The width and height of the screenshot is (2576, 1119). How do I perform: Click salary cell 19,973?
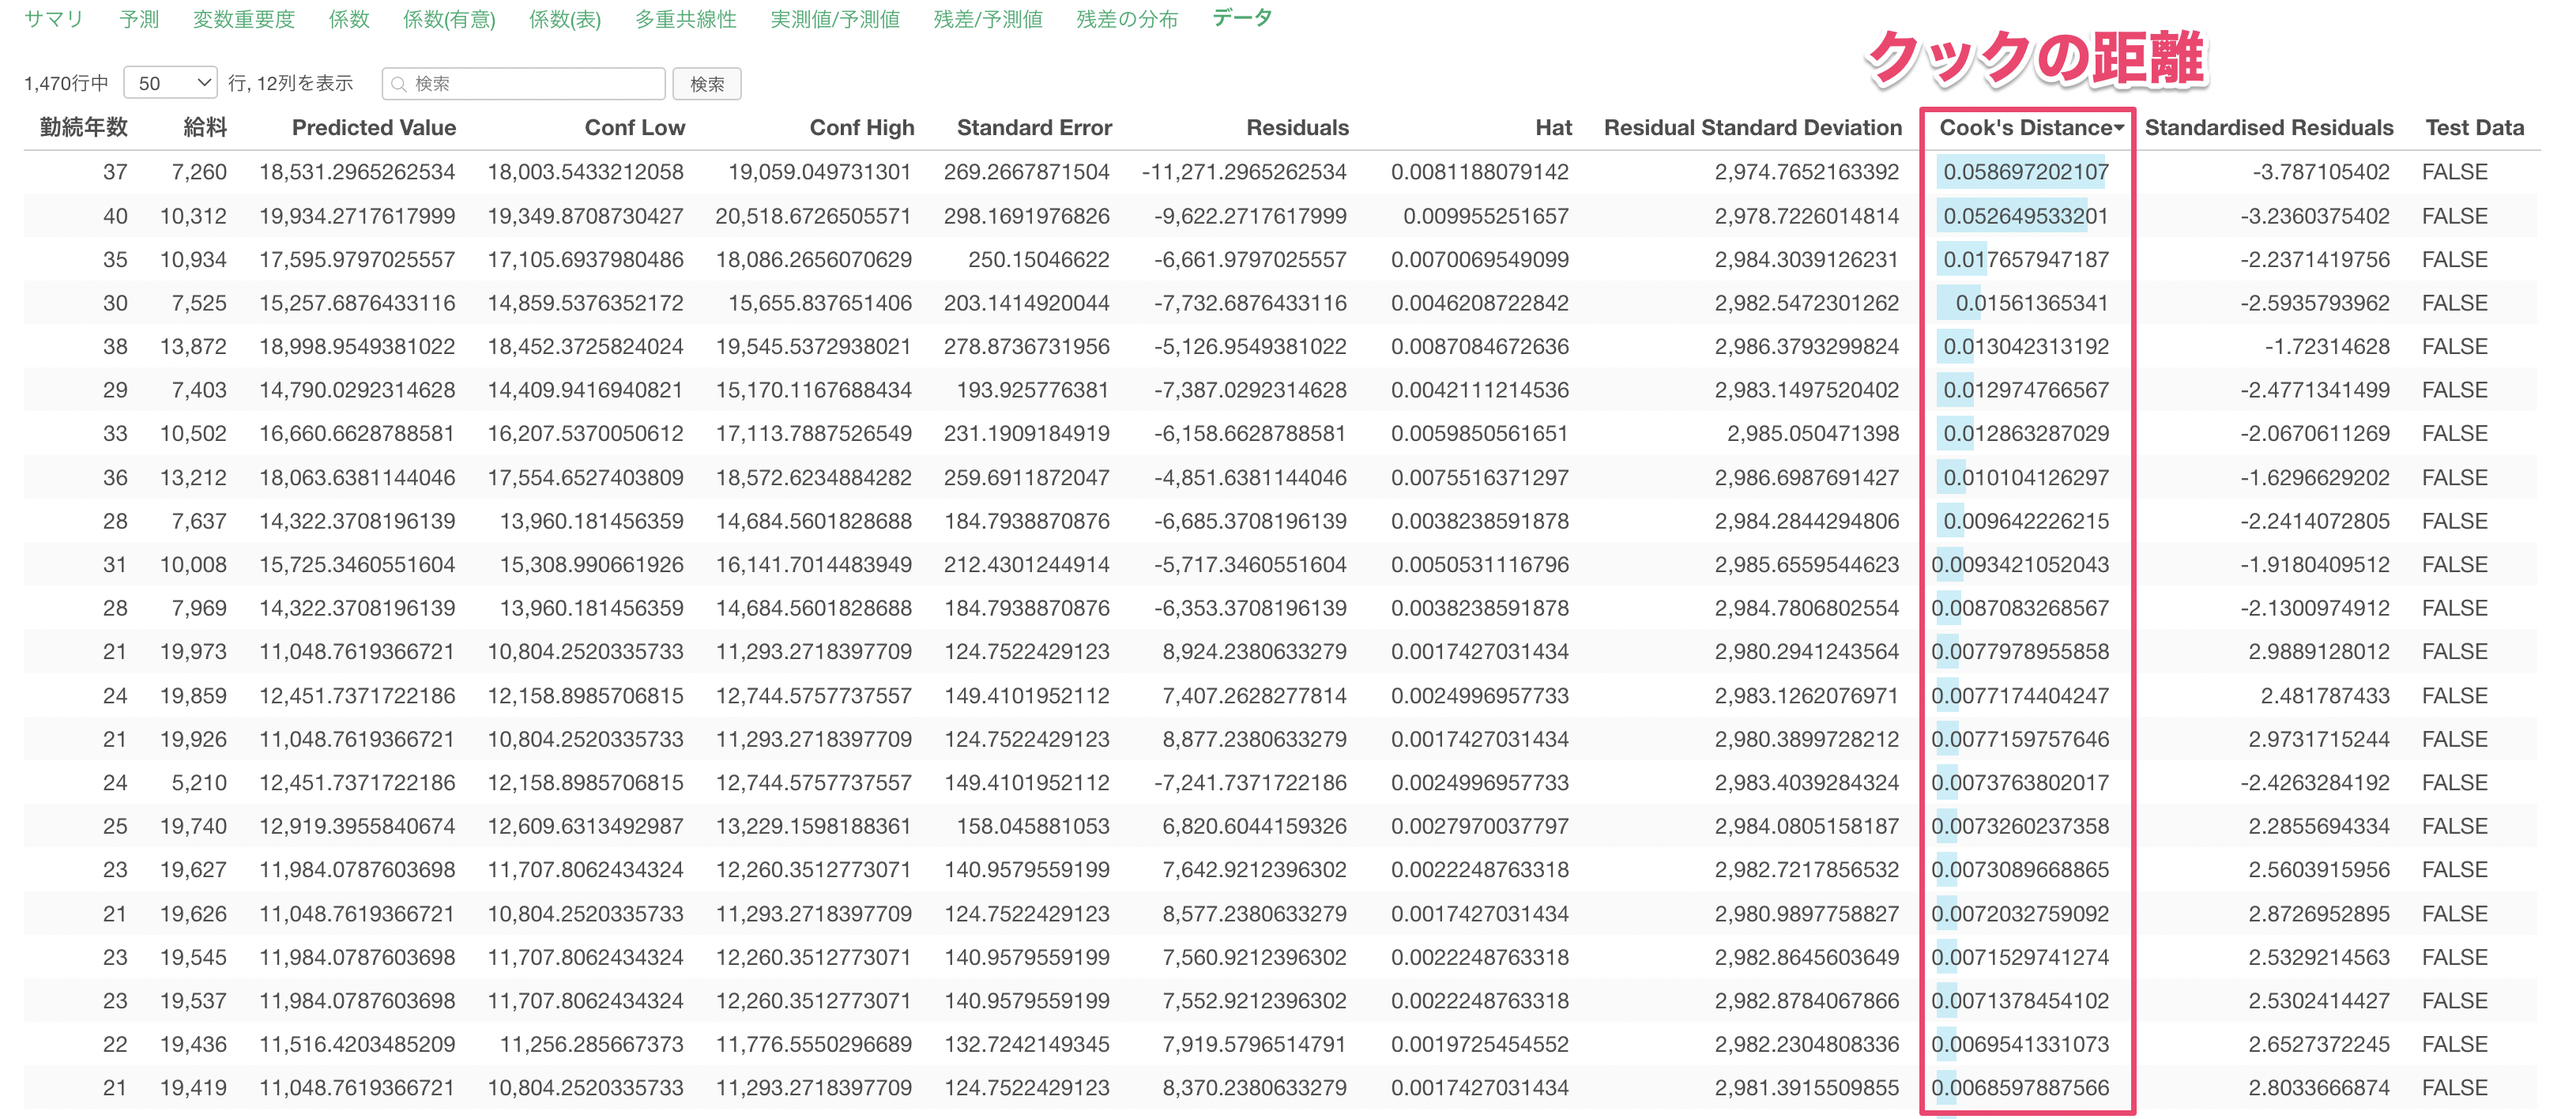pos(193,652)
